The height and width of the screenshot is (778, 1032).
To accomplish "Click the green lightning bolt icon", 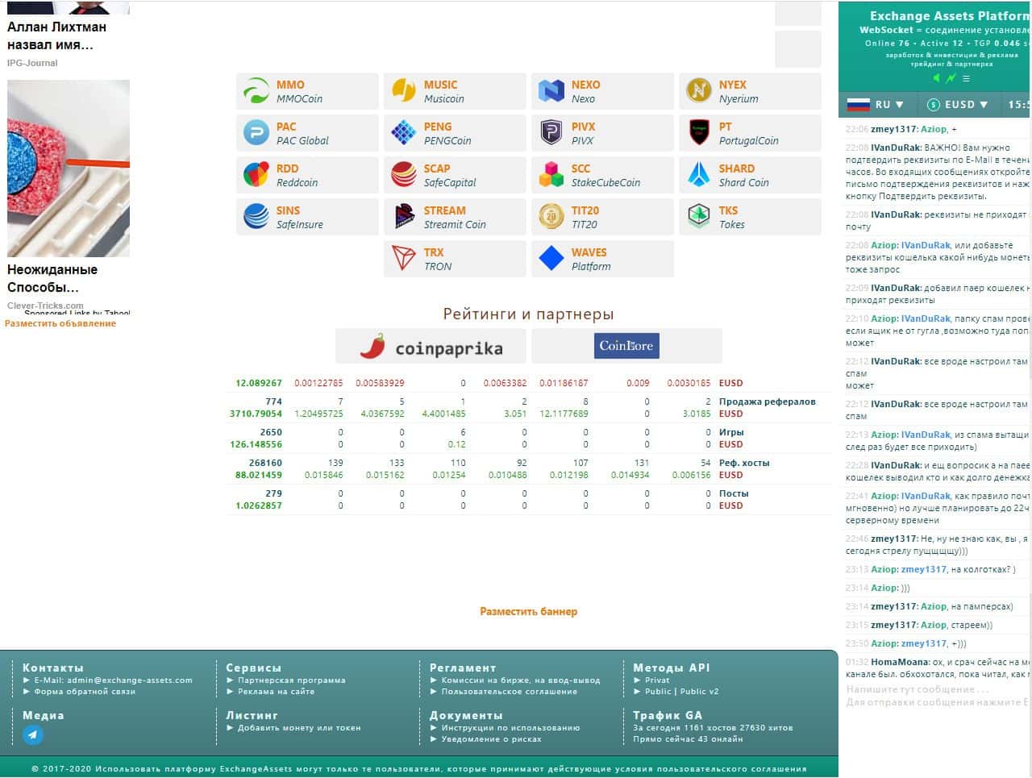I will [951, 78].
